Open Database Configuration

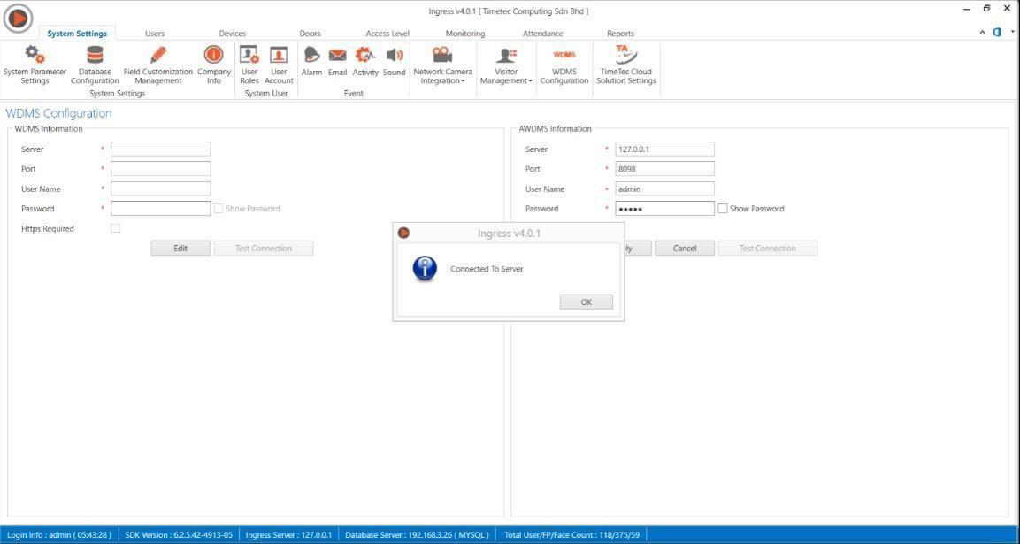(95, 65)
